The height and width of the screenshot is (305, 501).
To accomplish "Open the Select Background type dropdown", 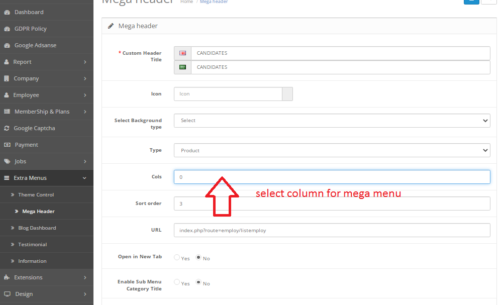I will tap(332, 121).
